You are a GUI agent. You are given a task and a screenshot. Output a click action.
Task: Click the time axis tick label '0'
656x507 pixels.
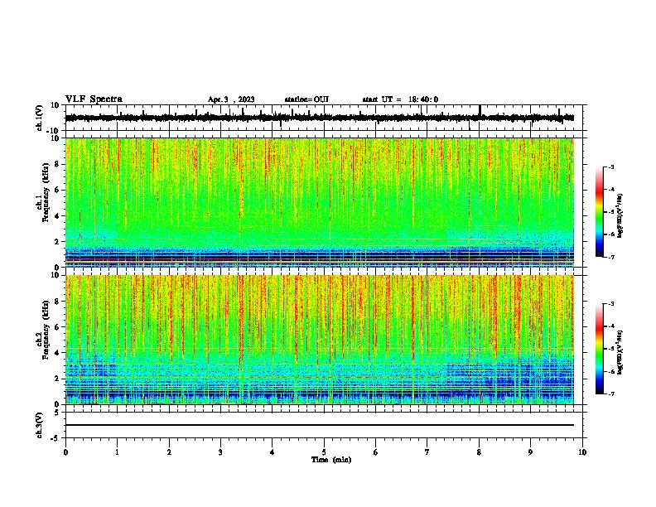point(65,452)
